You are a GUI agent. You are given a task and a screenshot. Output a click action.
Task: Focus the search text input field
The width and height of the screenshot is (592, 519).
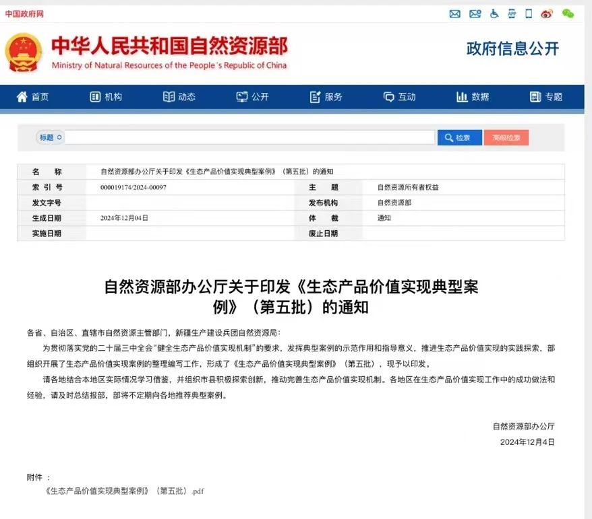(249, 137)
